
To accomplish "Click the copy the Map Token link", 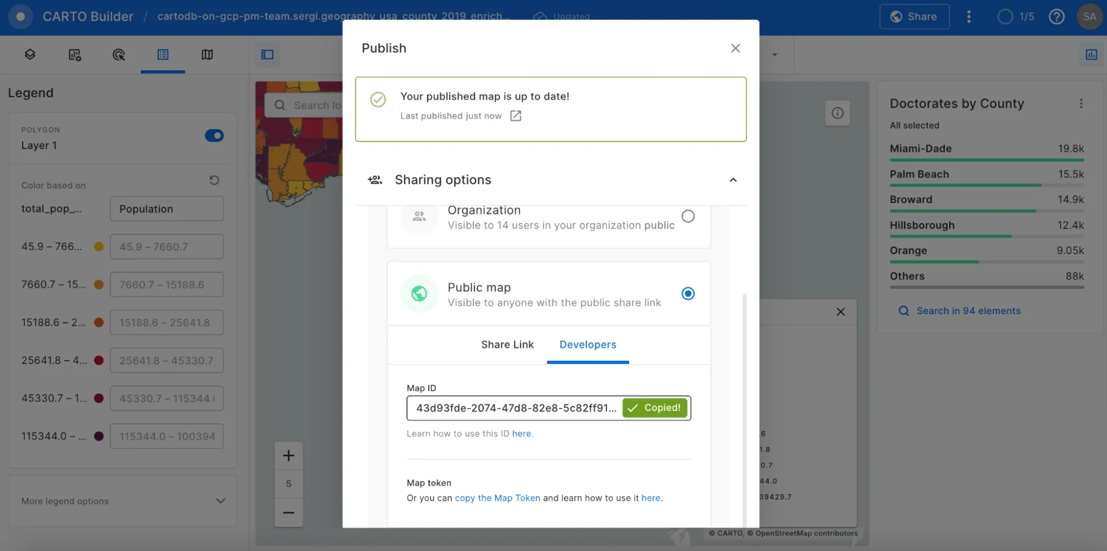I will coord(497,497).
